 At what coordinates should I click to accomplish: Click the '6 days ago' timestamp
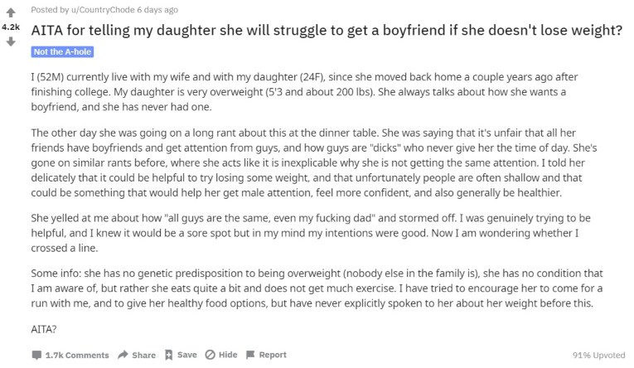pyautogui.click(x=157, y=10)
